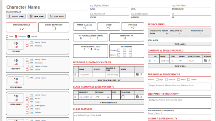Screen dimensions: 216x121
Task: Toggle the Heroic Inspiration checkbox
Action: coord(54,29)
